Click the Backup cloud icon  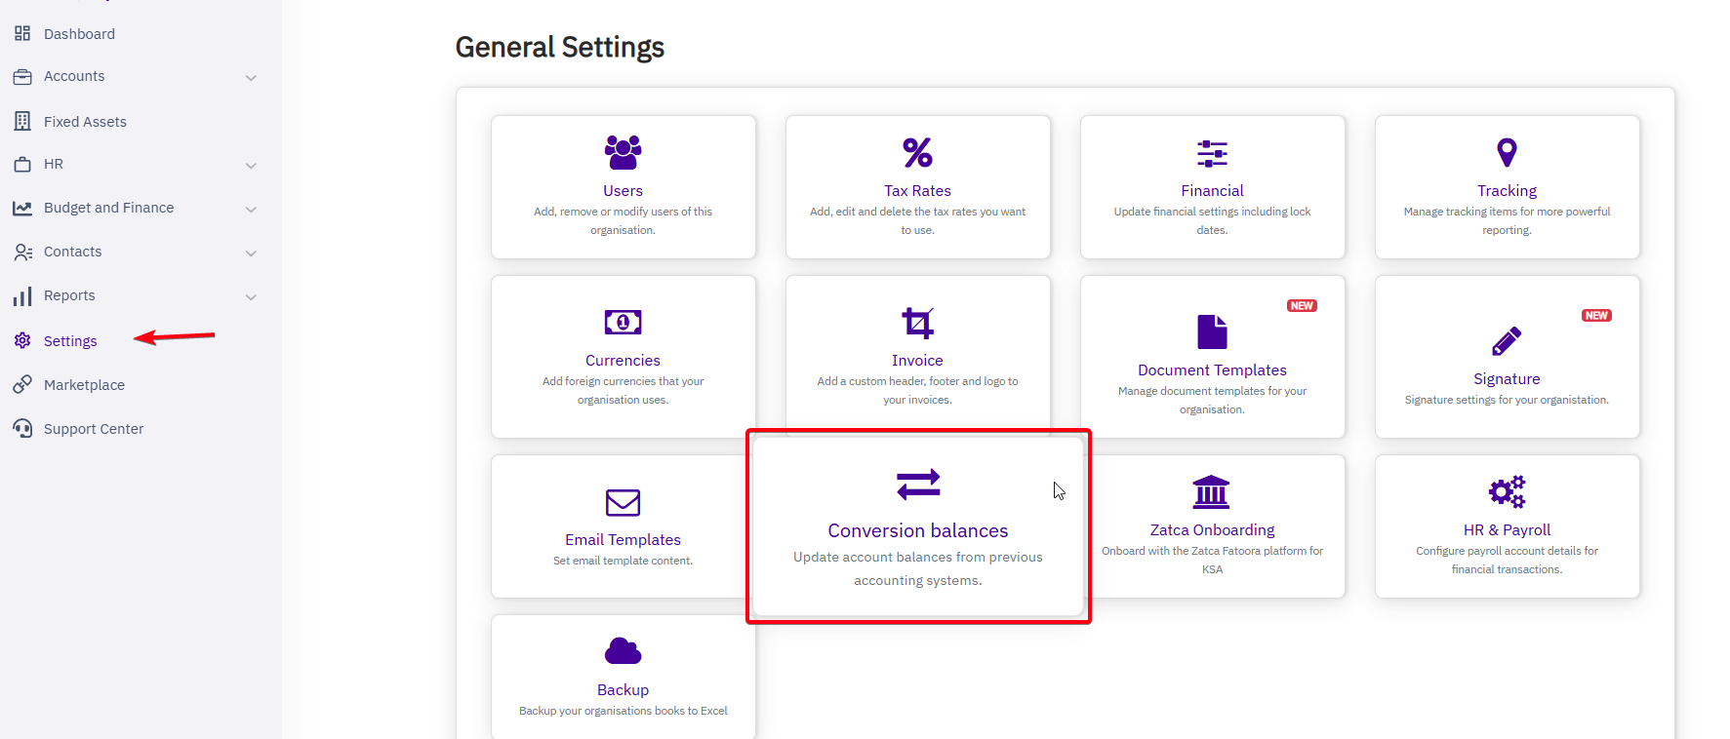[623, 651]
